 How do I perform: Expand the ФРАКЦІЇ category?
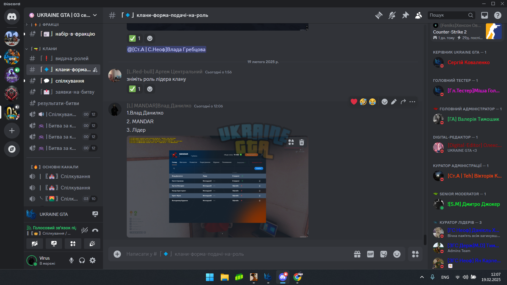click(42, 25)
